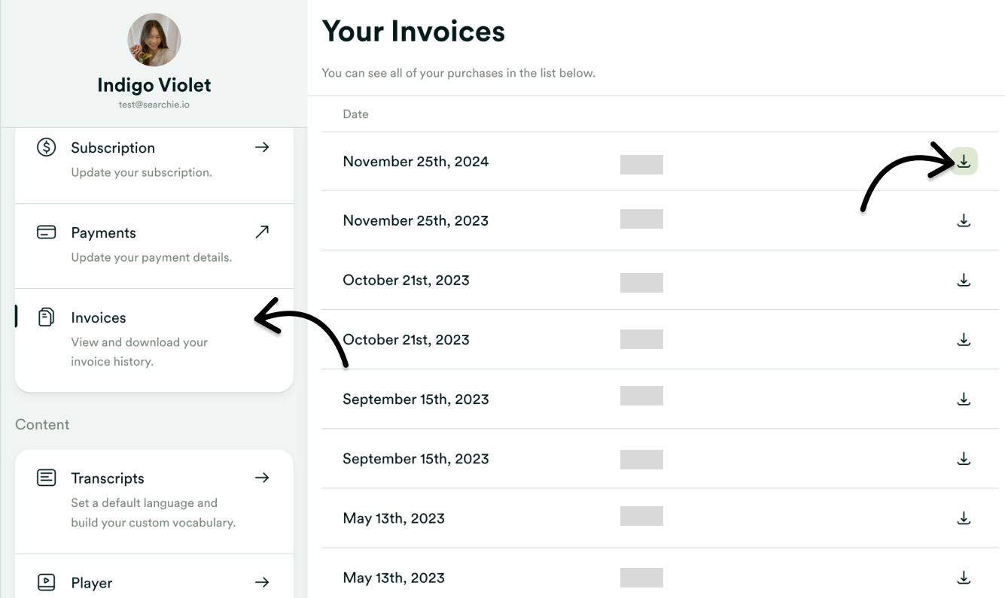Screen dimensions: 1005x598
Task: Download the November 25th, 2023 invoice
Action: tap(964, 220)
